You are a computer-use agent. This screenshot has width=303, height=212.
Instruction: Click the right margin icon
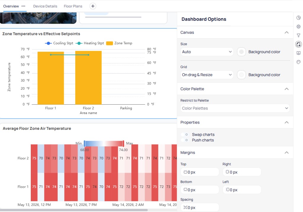(228, 172)
